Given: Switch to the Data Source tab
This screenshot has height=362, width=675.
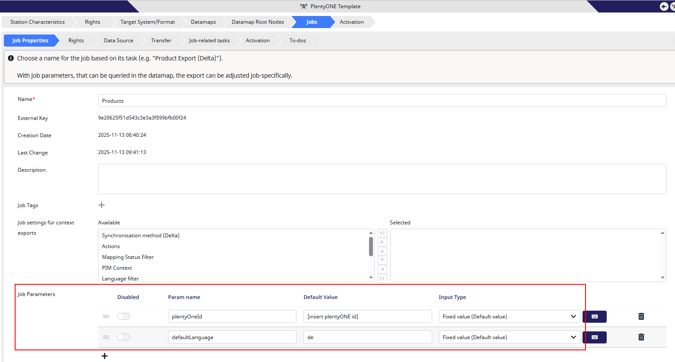Looking at the screenshot, I should pos(118,40).
